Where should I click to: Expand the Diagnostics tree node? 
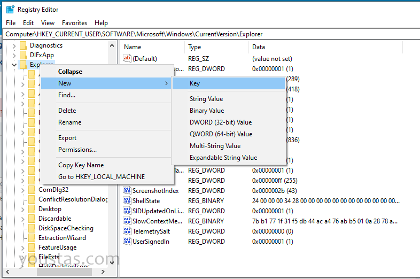click(14, 46)
